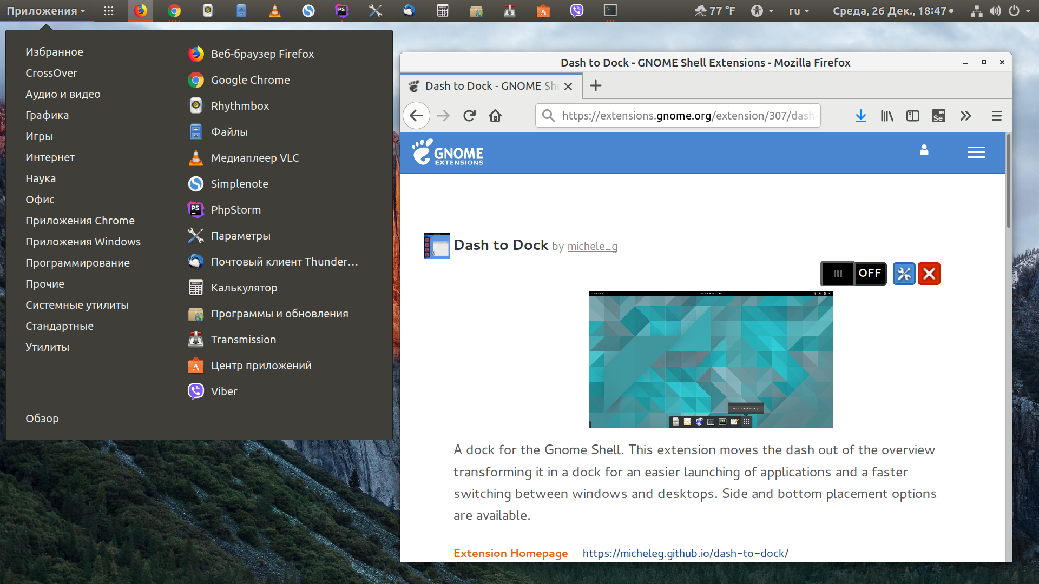Show Firefox library icon
Screen dimensions: 1039x584
[887, 116]
